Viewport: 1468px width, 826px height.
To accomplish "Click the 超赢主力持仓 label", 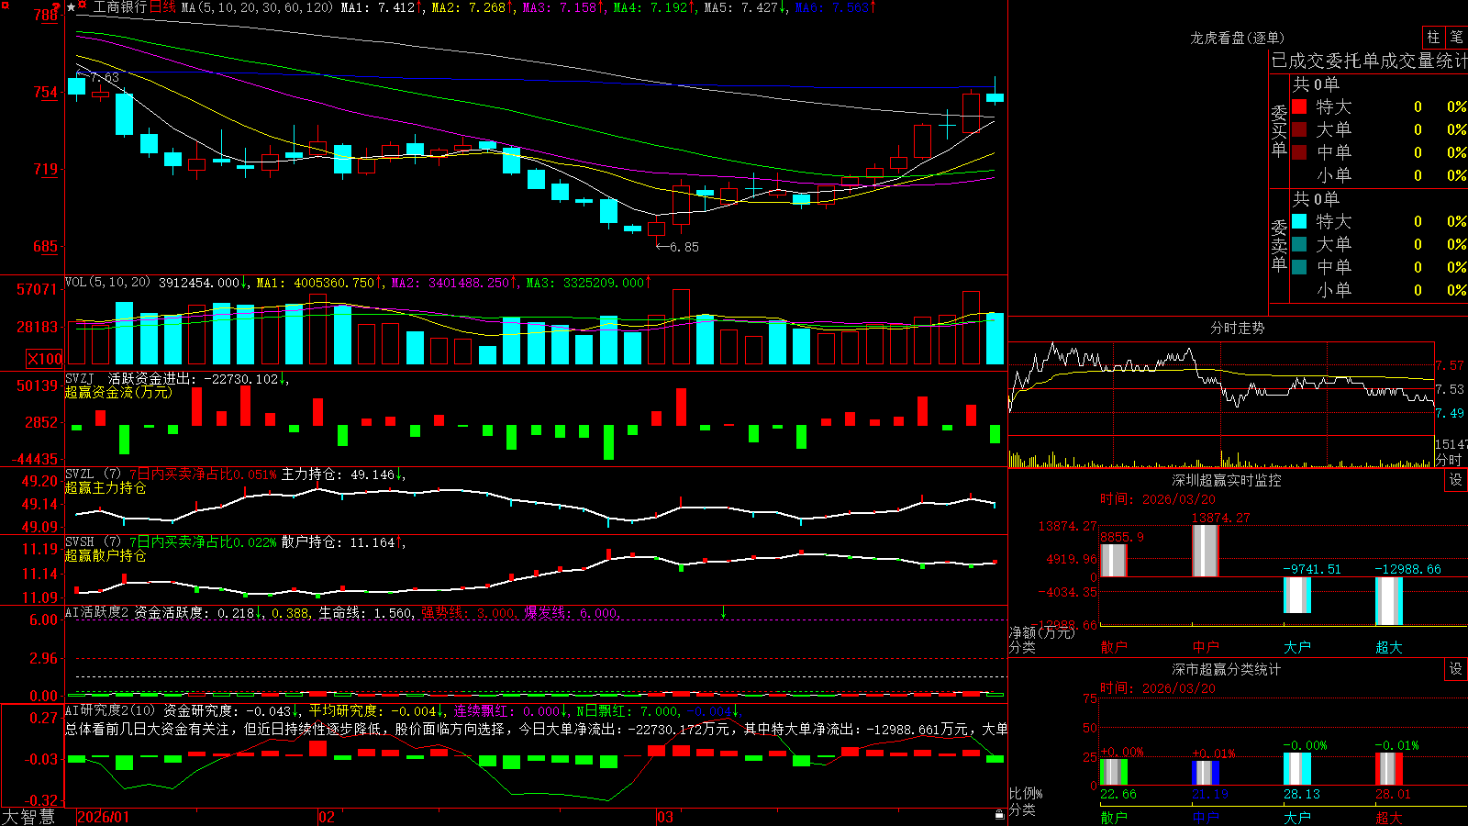I will click(106, 487).
